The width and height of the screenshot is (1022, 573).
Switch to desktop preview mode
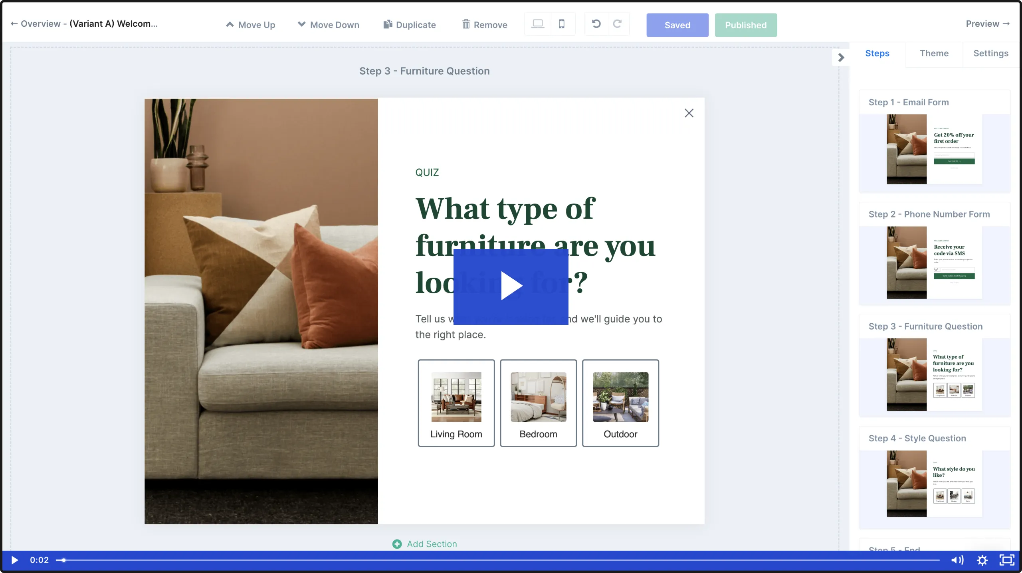537,24
